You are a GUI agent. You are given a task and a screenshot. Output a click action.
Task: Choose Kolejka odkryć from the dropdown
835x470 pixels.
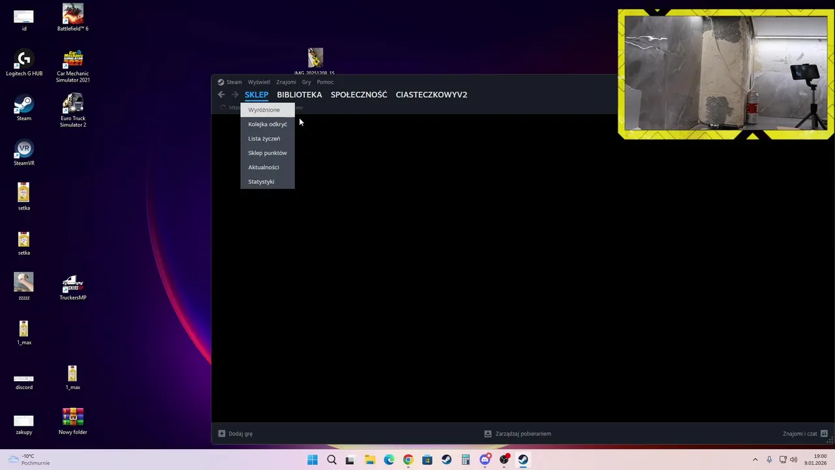[267, 124]
